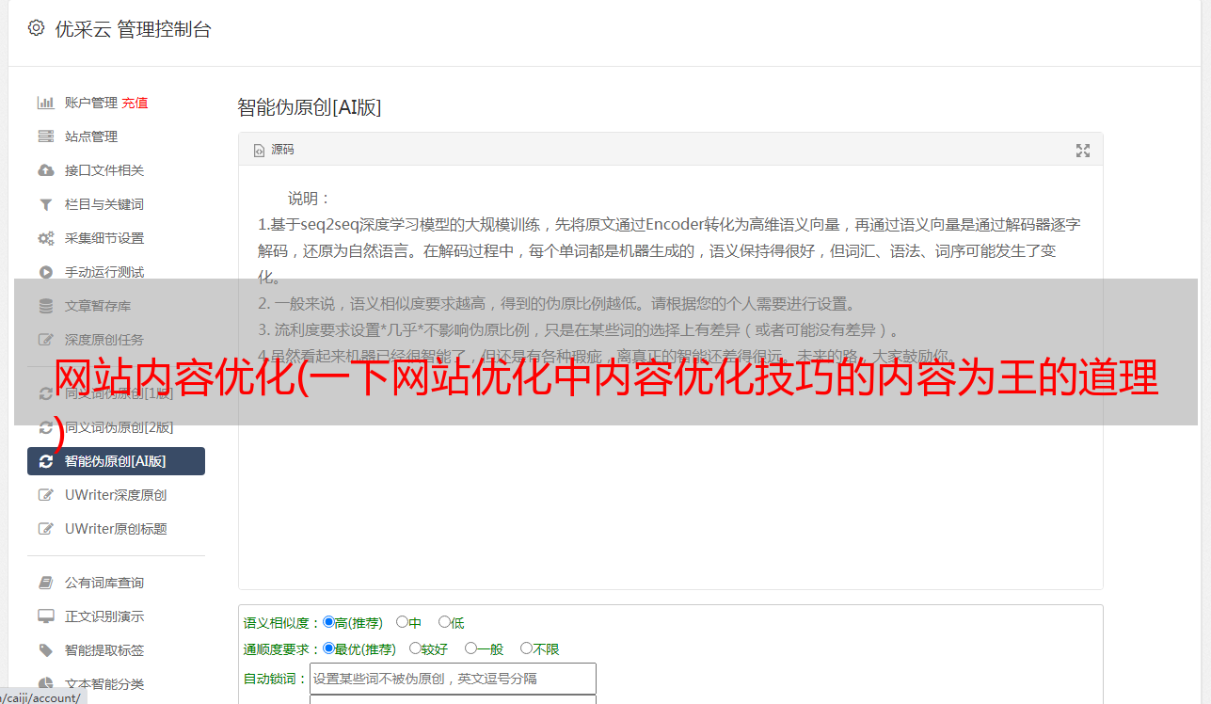Select 低 radio for 语义相似度

click(444, 622)
